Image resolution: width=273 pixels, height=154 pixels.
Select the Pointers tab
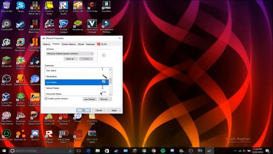click(x=56, y=44)
